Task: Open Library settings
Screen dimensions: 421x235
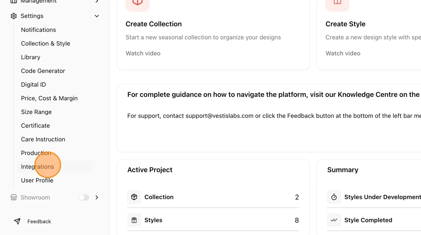Action: [30, 57]
